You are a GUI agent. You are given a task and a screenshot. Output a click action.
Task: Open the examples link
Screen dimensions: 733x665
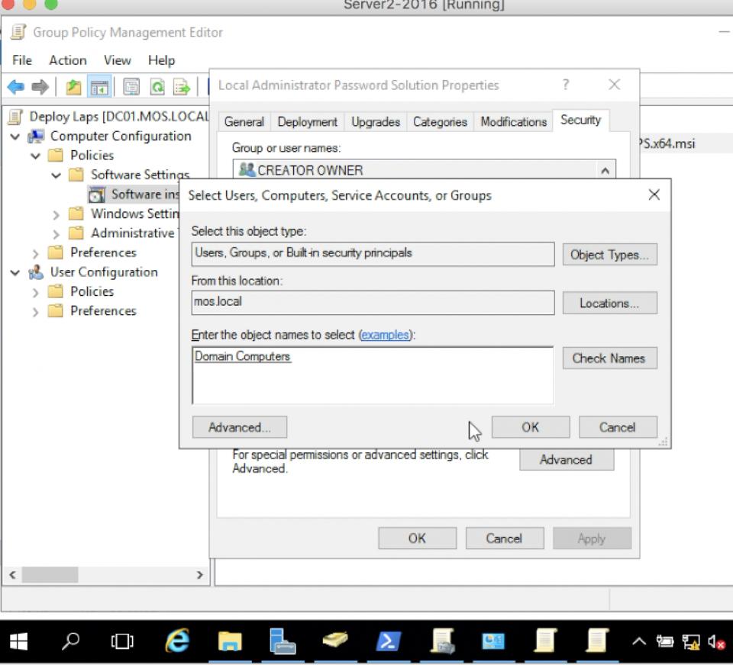385,335
